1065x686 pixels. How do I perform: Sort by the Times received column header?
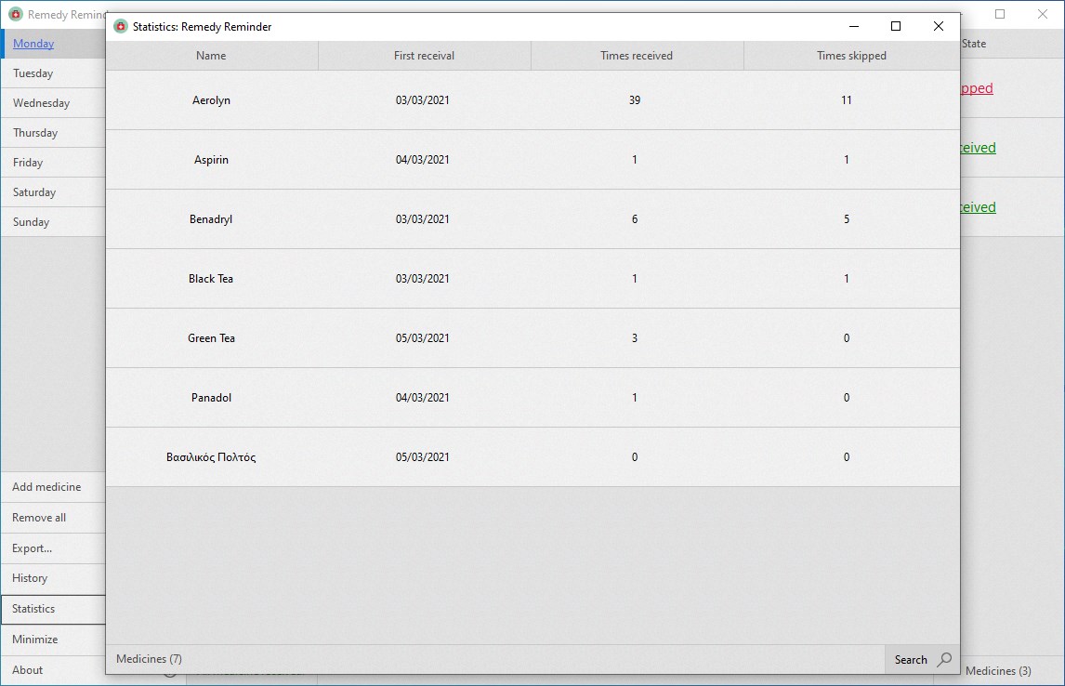click(x=636, y=56)
